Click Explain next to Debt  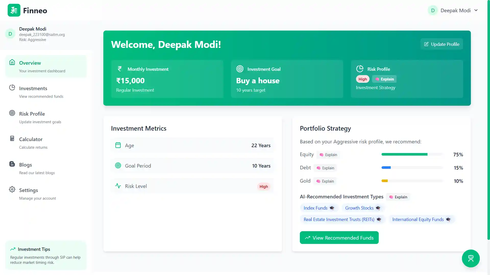click(x=325, y=168)
